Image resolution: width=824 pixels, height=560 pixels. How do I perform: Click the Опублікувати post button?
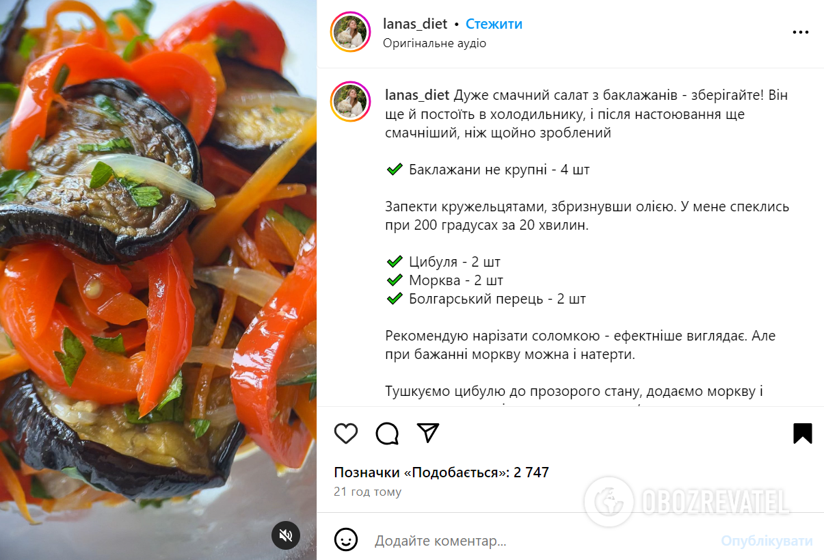[x=767, y=541]
